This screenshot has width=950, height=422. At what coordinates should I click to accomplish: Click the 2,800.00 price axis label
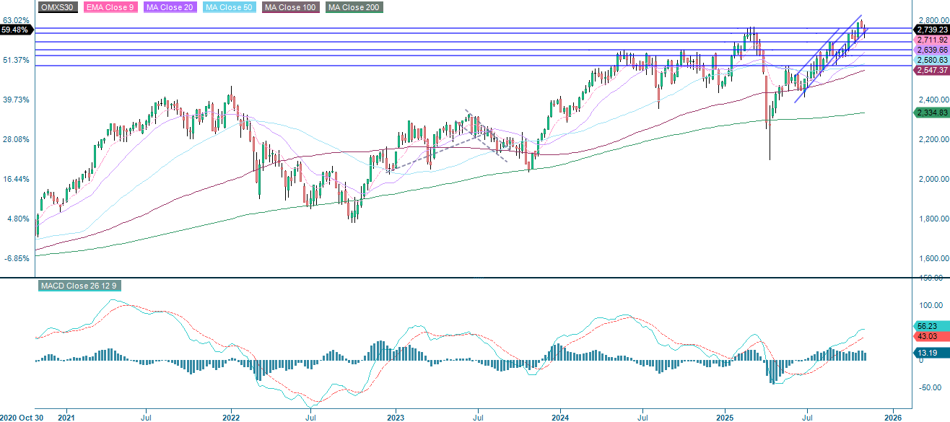click(933, 20)
